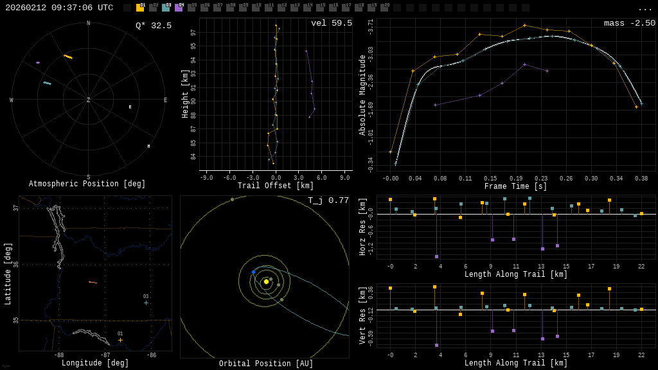This screenshot has height=370, width=658.
Task: Click the R marker in polar plot
Action: click(x=130, y=107)
